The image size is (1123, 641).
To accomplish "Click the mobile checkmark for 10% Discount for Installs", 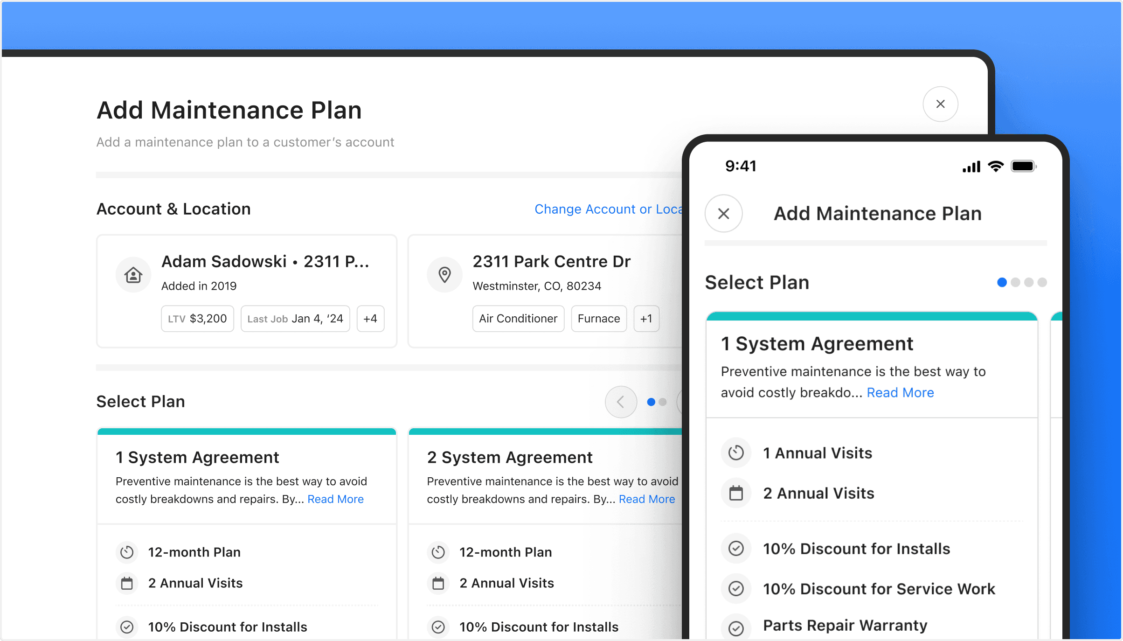I will (x=736, y=549).
